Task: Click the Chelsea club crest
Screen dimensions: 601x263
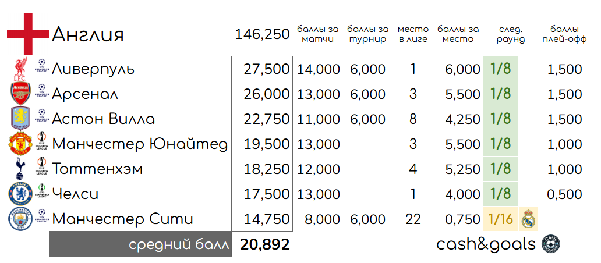Action: [x=20, y=194]
